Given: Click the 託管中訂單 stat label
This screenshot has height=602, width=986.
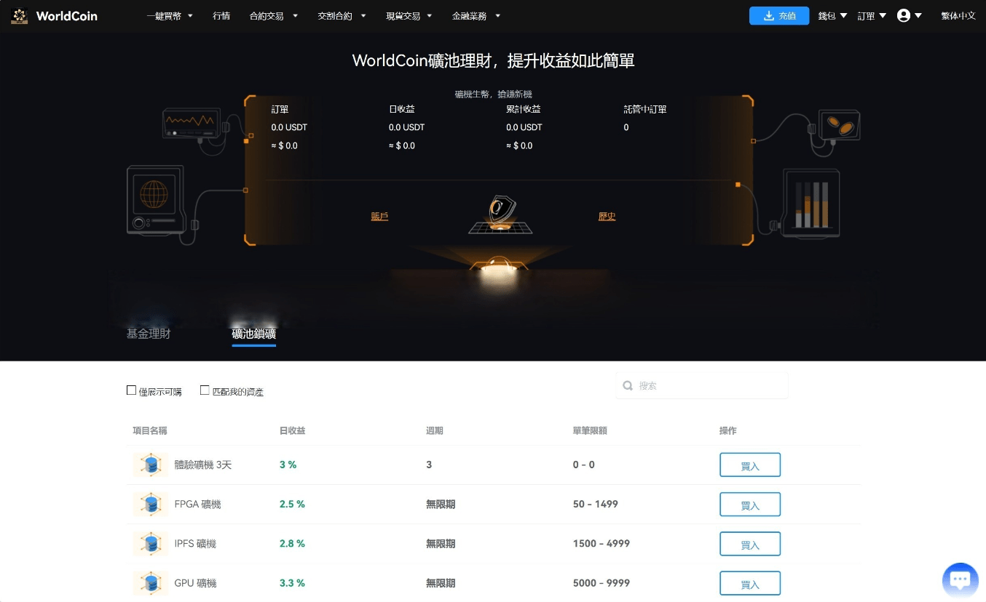Looking at the screenshot, I should click(645, 109).
